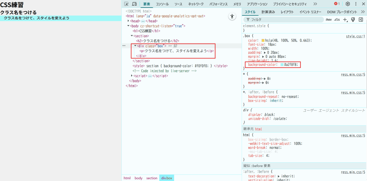367x181 pixels.
Task: Click the red error count badge
Action: tap(337, 4)
